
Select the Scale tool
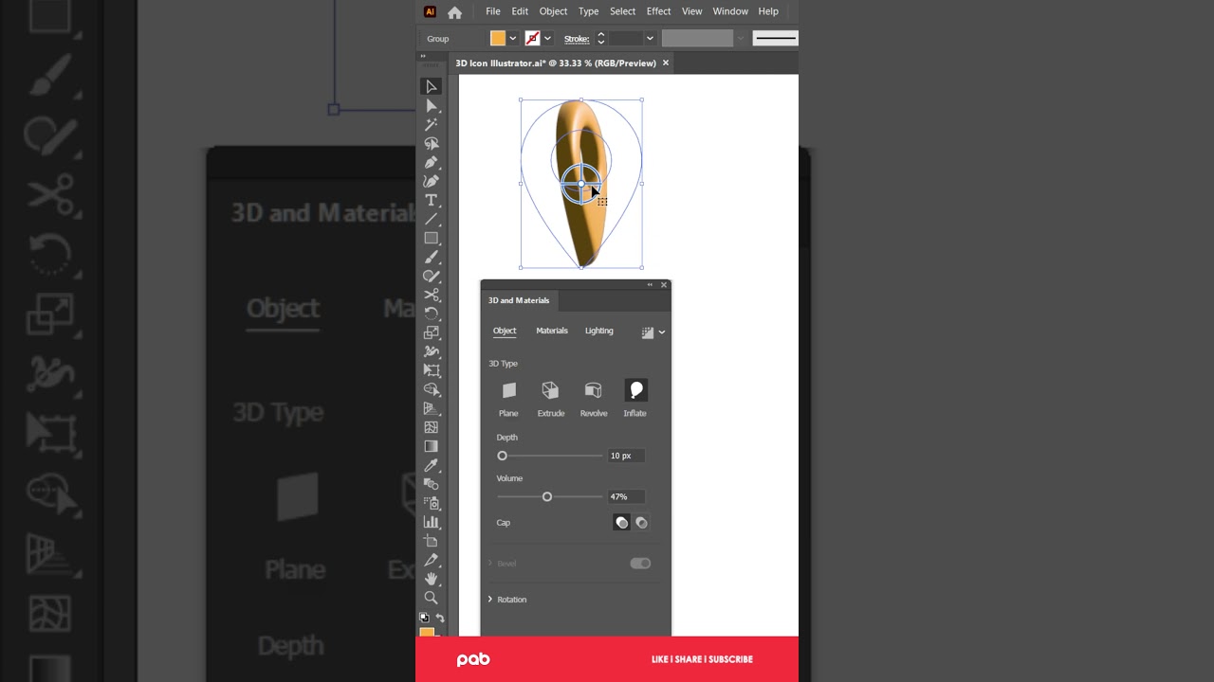[432, 332]
